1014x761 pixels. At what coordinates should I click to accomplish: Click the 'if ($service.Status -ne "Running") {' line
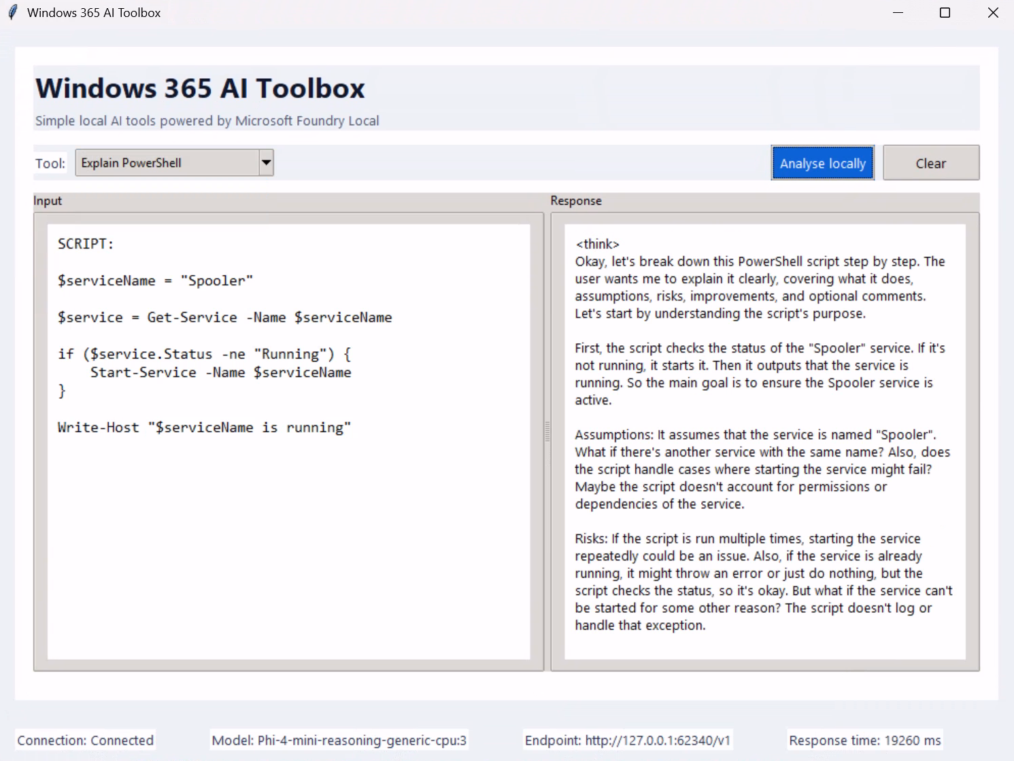coord(204,354)
